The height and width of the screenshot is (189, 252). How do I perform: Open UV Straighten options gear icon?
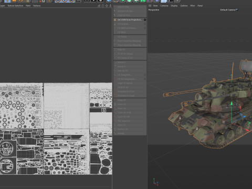click(145, 75)
